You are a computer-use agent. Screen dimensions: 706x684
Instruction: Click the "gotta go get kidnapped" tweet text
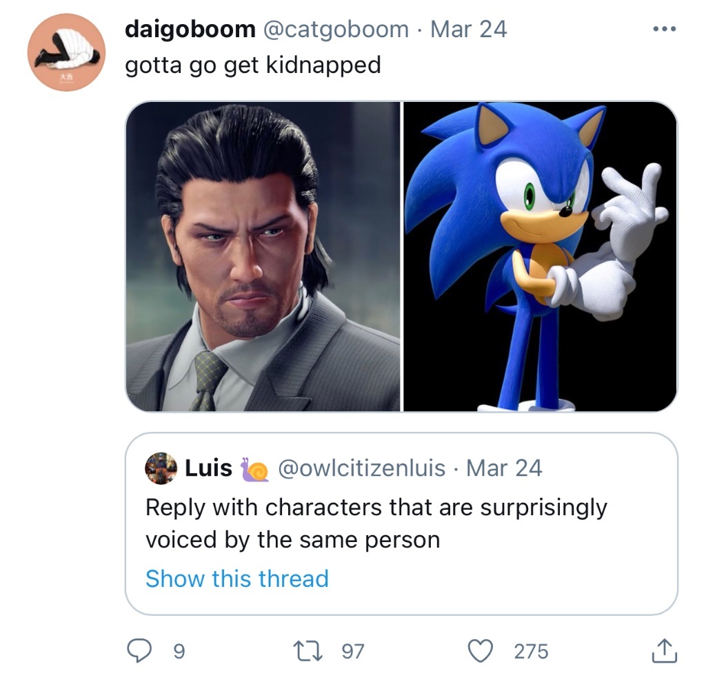coord(252,65)
